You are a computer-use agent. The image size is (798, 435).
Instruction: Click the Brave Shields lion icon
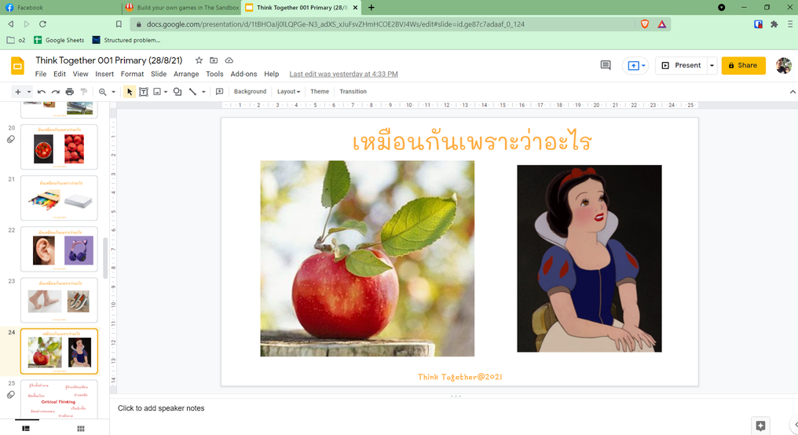click(x=645, y=24)
